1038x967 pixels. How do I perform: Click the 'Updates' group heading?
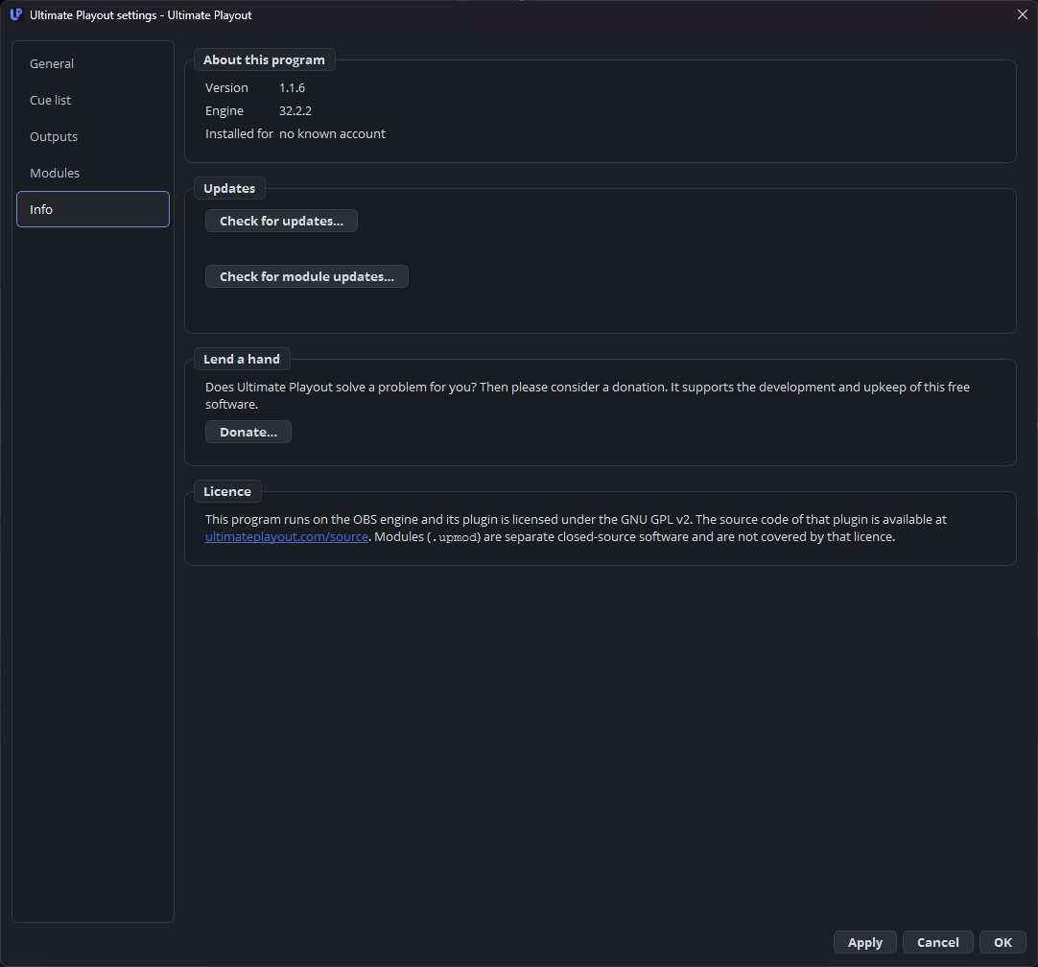[229, 188]
